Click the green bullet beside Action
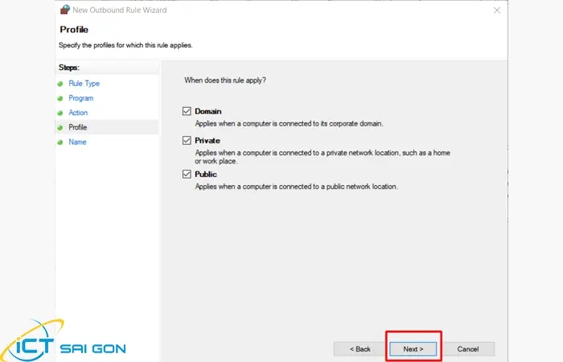563x362 pixels. tap(60, 113)
